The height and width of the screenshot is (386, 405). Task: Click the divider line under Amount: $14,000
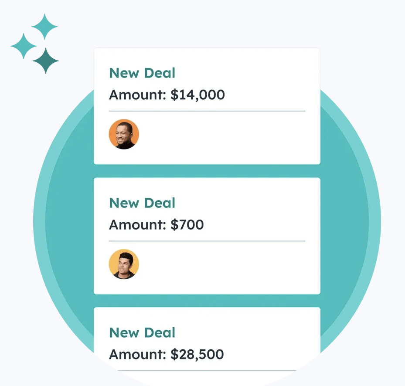(207, 111)
